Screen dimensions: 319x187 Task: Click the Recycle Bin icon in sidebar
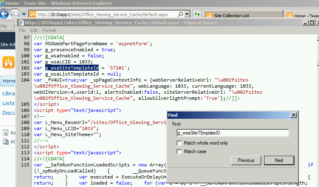pyautogui.click(x=6, y=132)
